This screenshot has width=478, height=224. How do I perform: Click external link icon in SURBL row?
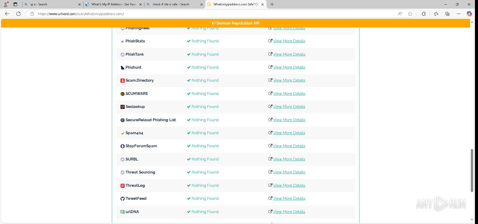click(x=270, y=159)
